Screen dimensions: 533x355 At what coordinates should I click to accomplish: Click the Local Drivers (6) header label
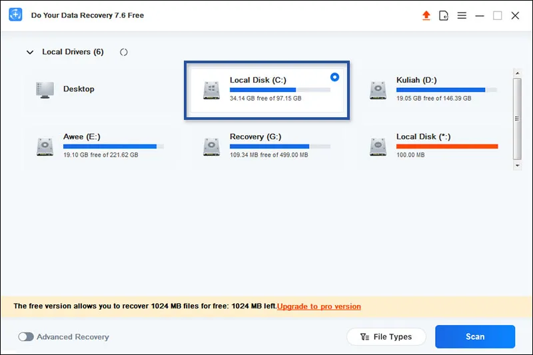coord(73,52)
